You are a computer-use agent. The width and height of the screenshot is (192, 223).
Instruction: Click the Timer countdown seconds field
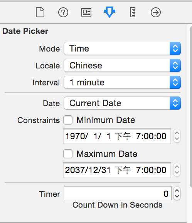click(117, 193)
